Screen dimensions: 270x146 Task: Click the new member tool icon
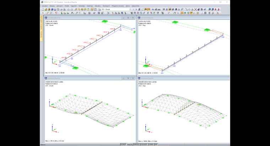[x=51, y=13]
